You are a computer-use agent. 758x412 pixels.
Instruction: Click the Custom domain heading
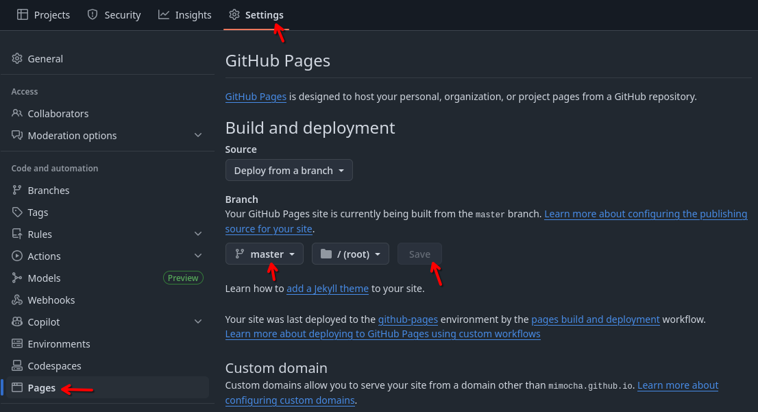click(276, 368)
